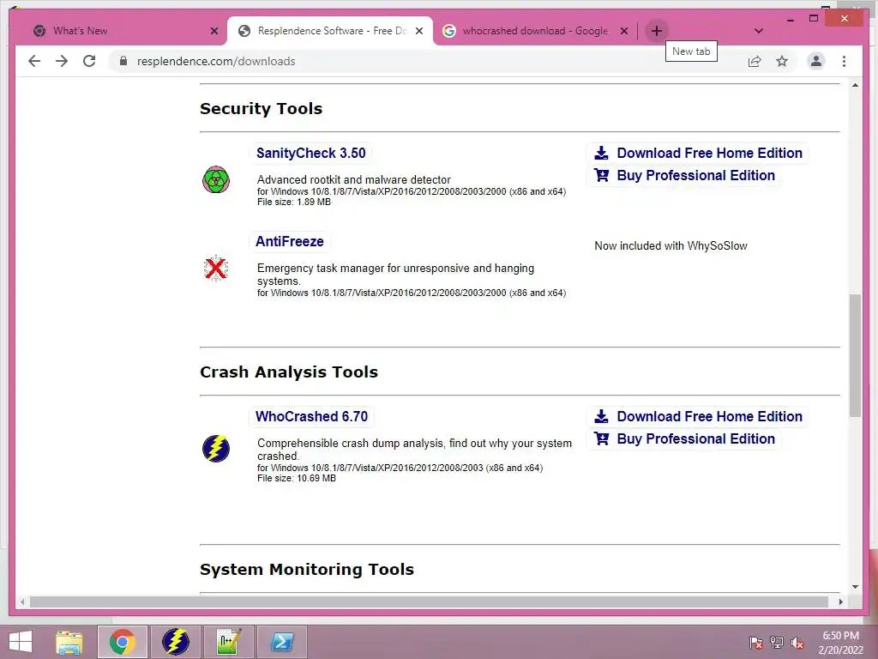Screen dimensions: 878x659
Task: Click the horizontal scroll right arrow
Action: pos(840,602)
